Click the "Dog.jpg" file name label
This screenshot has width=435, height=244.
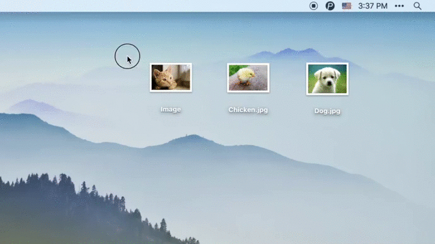[327, 111]
